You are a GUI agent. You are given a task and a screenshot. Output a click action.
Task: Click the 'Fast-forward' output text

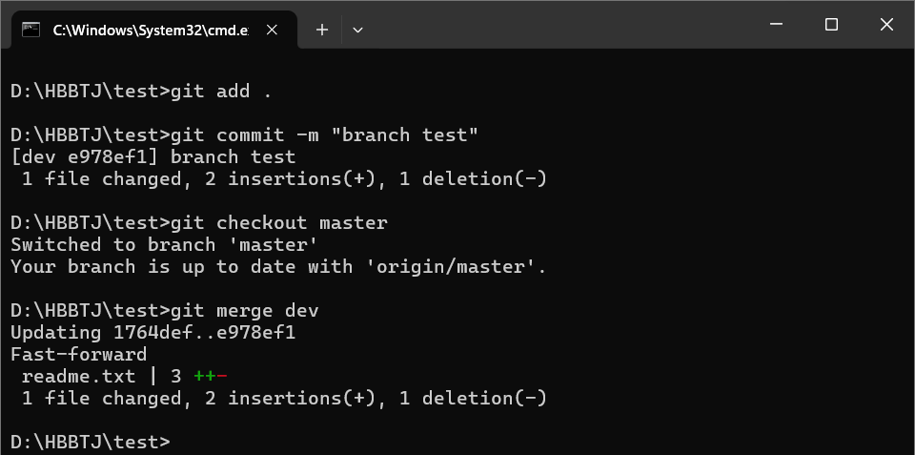(x=78, y=355)
